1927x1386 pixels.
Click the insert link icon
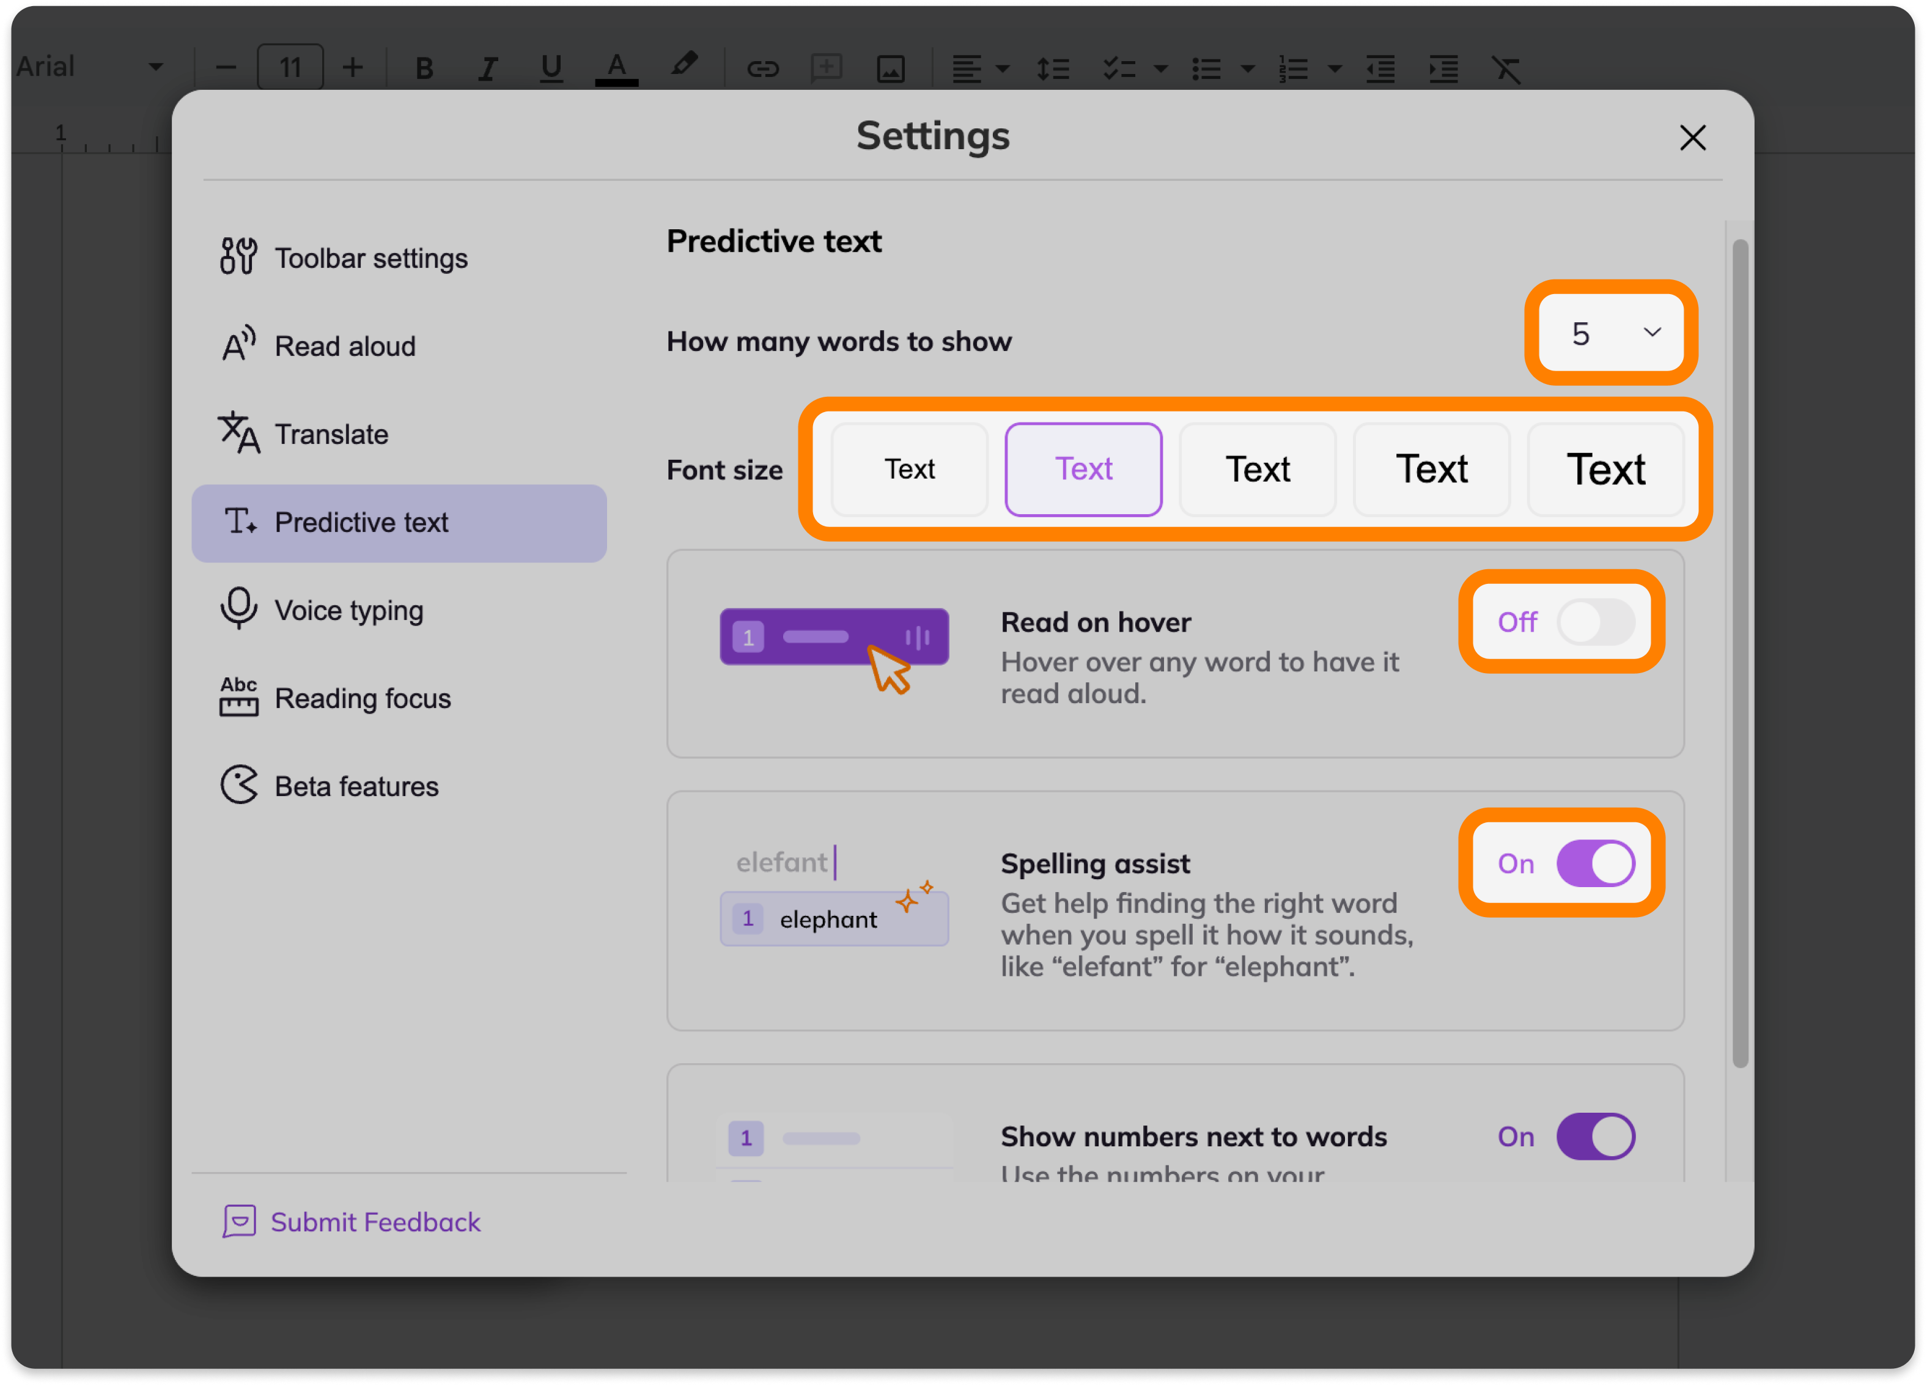pyautogui.click(x=762, y=69)
